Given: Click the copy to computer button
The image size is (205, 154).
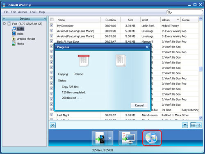Looking at the screenshot, I should point(128,138).
